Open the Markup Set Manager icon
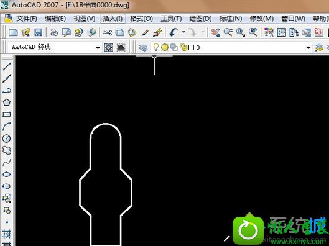This screenshot has height=246, width=329. (x=318, y=32)
